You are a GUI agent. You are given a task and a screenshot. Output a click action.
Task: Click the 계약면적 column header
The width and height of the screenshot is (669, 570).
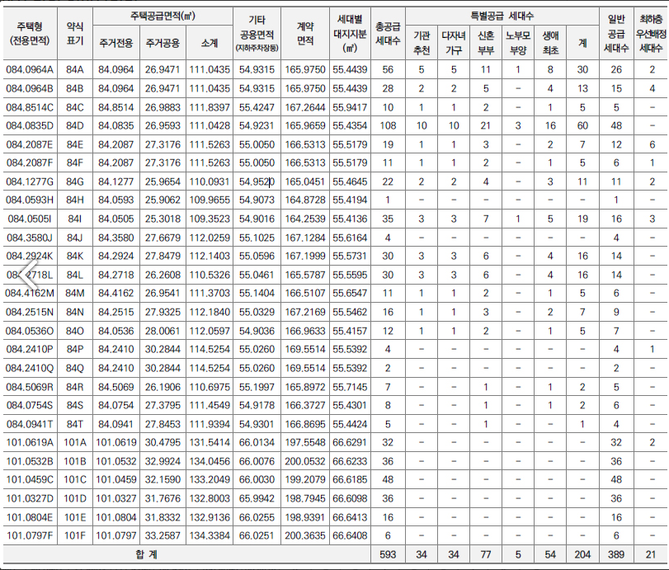pos(305,34)
